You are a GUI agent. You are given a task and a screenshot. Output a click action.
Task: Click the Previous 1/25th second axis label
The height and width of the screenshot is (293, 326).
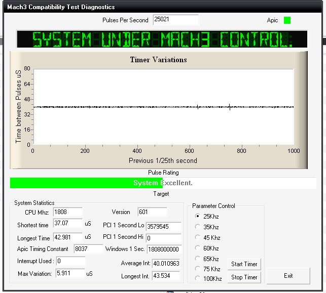pos(163,160)
